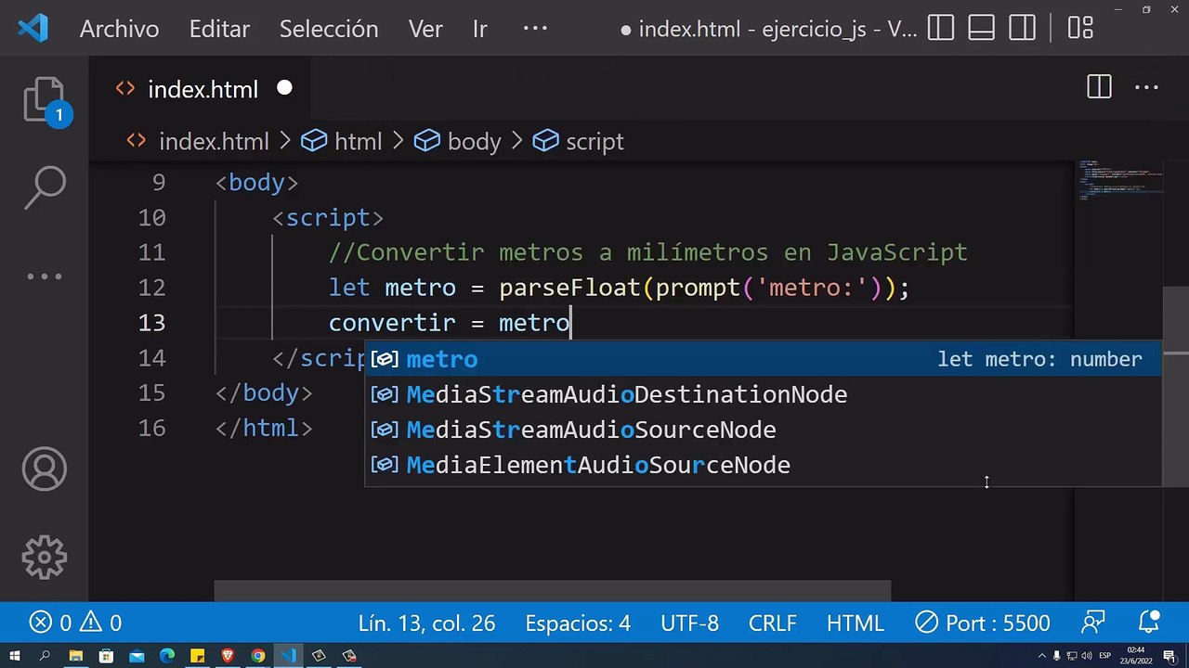
Task: Open the body breadcrumb dropdown
Action: click(474, 142)
